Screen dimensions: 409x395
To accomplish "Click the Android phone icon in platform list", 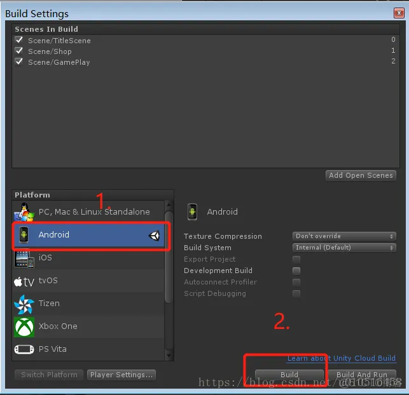I will [24, 234].
